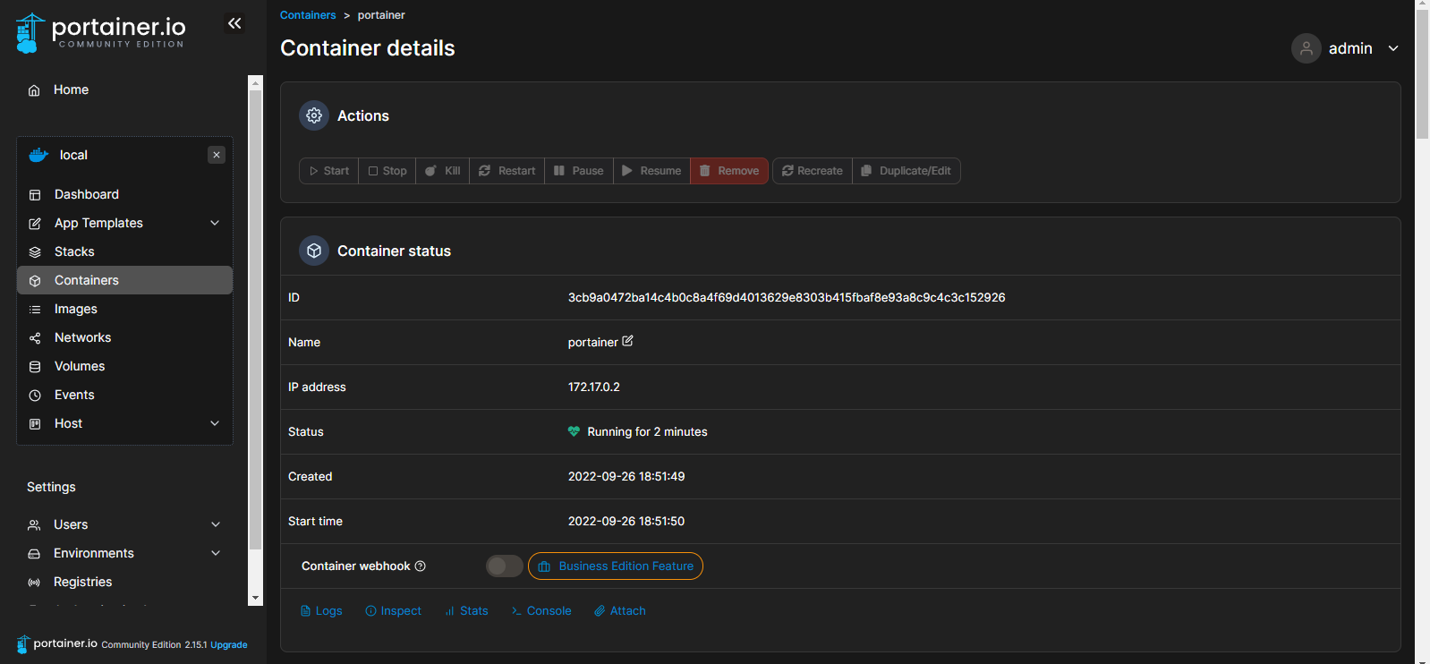Stop the container

click(x=387, y=171)
